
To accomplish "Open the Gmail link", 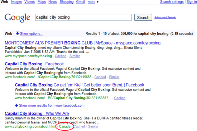I will pyautogui.click(x=81, y=2).
